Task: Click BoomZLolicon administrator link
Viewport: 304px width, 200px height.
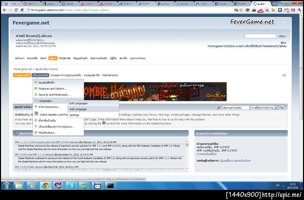Action: click(243, 161)
